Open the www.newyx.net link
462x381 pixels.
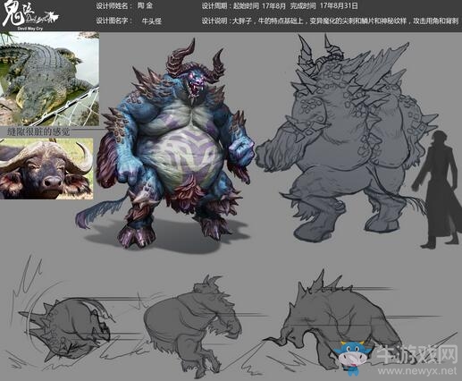point(417,371)
